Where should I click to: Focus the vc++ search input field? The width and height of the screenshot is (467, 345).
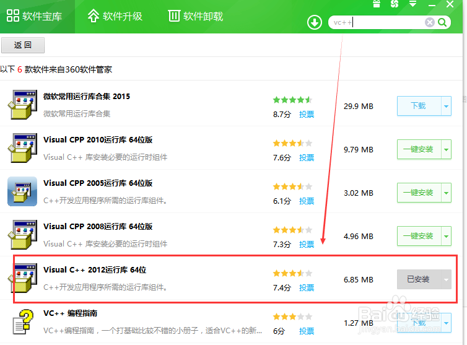(x=377, y=22)
